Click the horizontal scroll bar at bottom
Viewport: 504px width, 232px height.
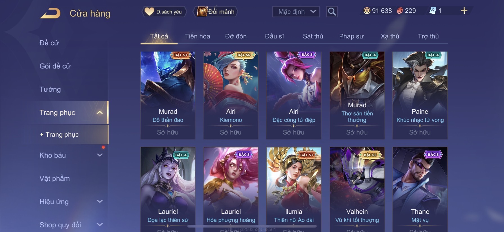pyautogui.click(x=252, y=226)
